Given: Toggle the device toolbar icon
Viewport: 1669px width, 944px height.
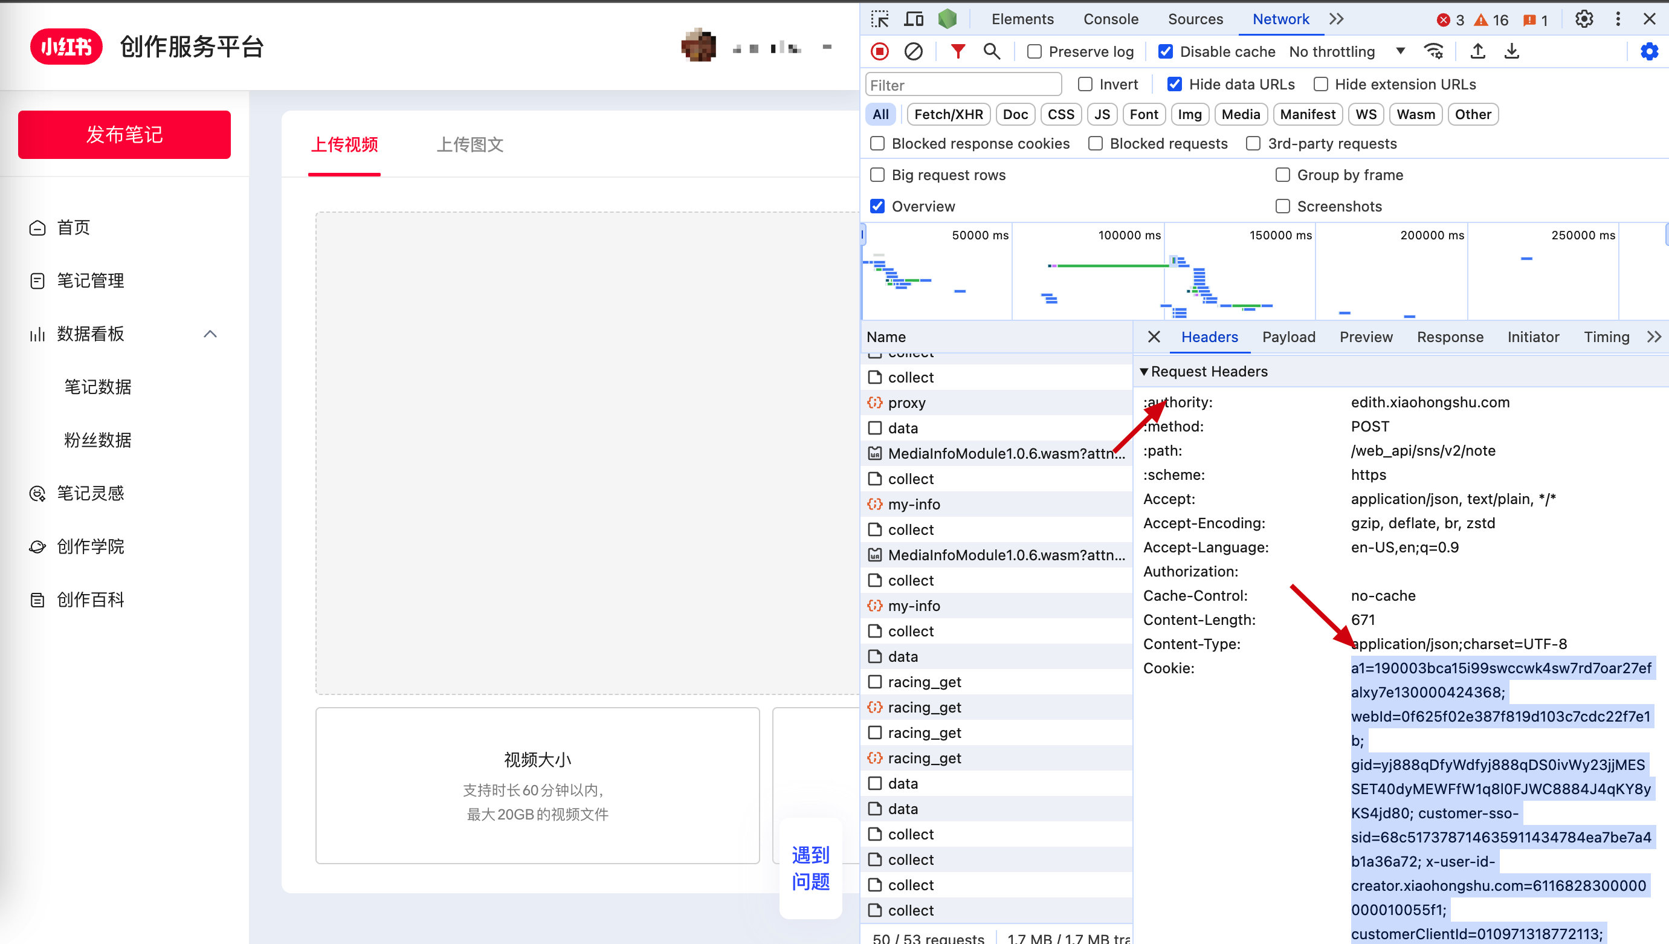Looking at the screenshot, I should click(913, 19).
